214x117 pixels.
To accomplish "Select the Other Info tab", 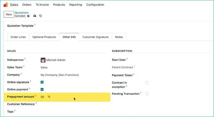I will pyautogui.click(x=69, y=37).
